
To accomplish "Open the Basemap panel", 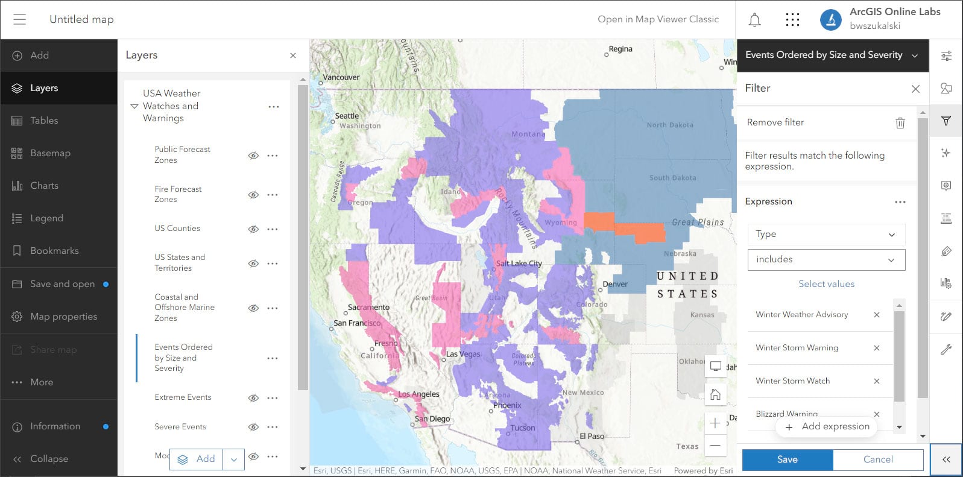I will pos(58,153).
